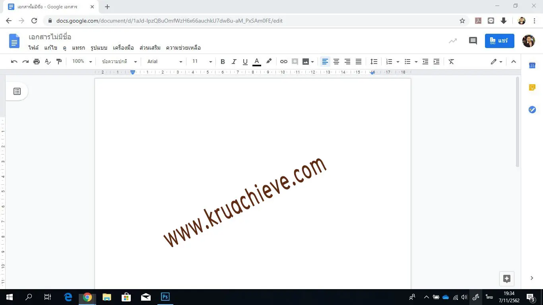543x305 pixels.
Task: Open the ความช่วยเหลือ menu
Action: coord(183,48)
